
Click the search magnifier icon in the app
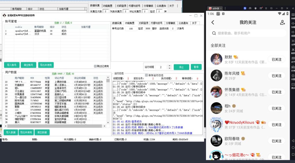pyautogui.click(x=214, y=33)
